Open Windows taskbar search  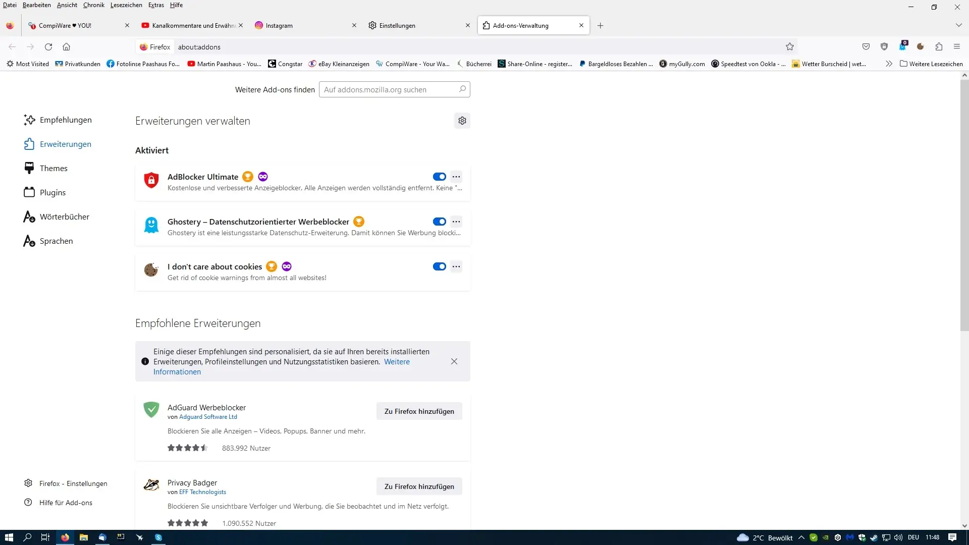tap(28, 537)
